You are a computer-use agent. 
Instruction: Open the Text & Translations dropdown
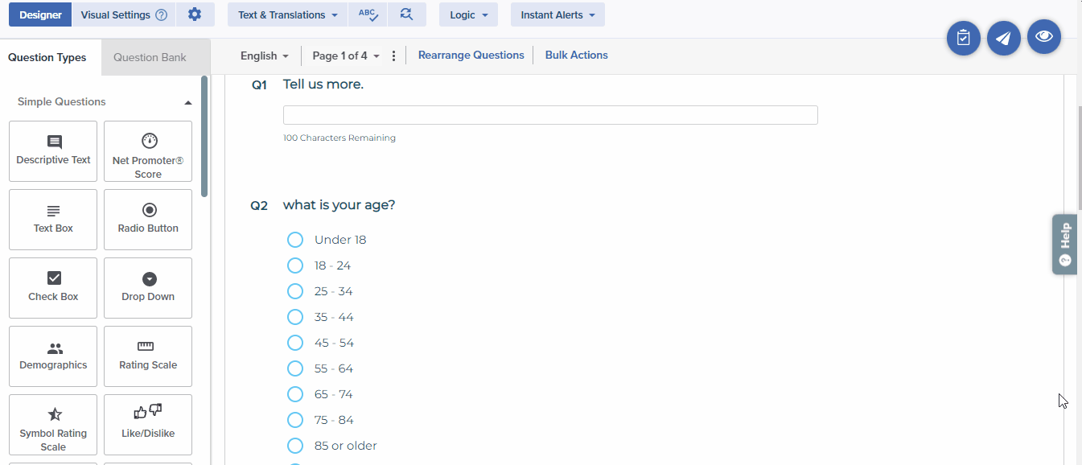(x=287, y=14)
